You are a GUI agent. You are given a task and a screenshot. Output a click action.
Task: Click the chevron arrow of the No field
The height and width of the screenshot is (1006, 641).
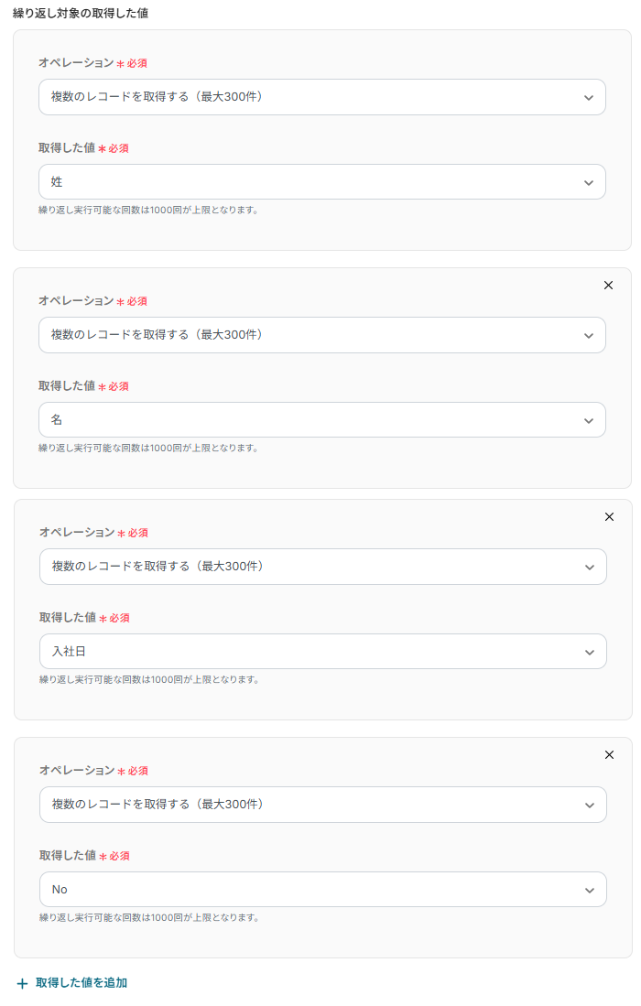(589, 891)
